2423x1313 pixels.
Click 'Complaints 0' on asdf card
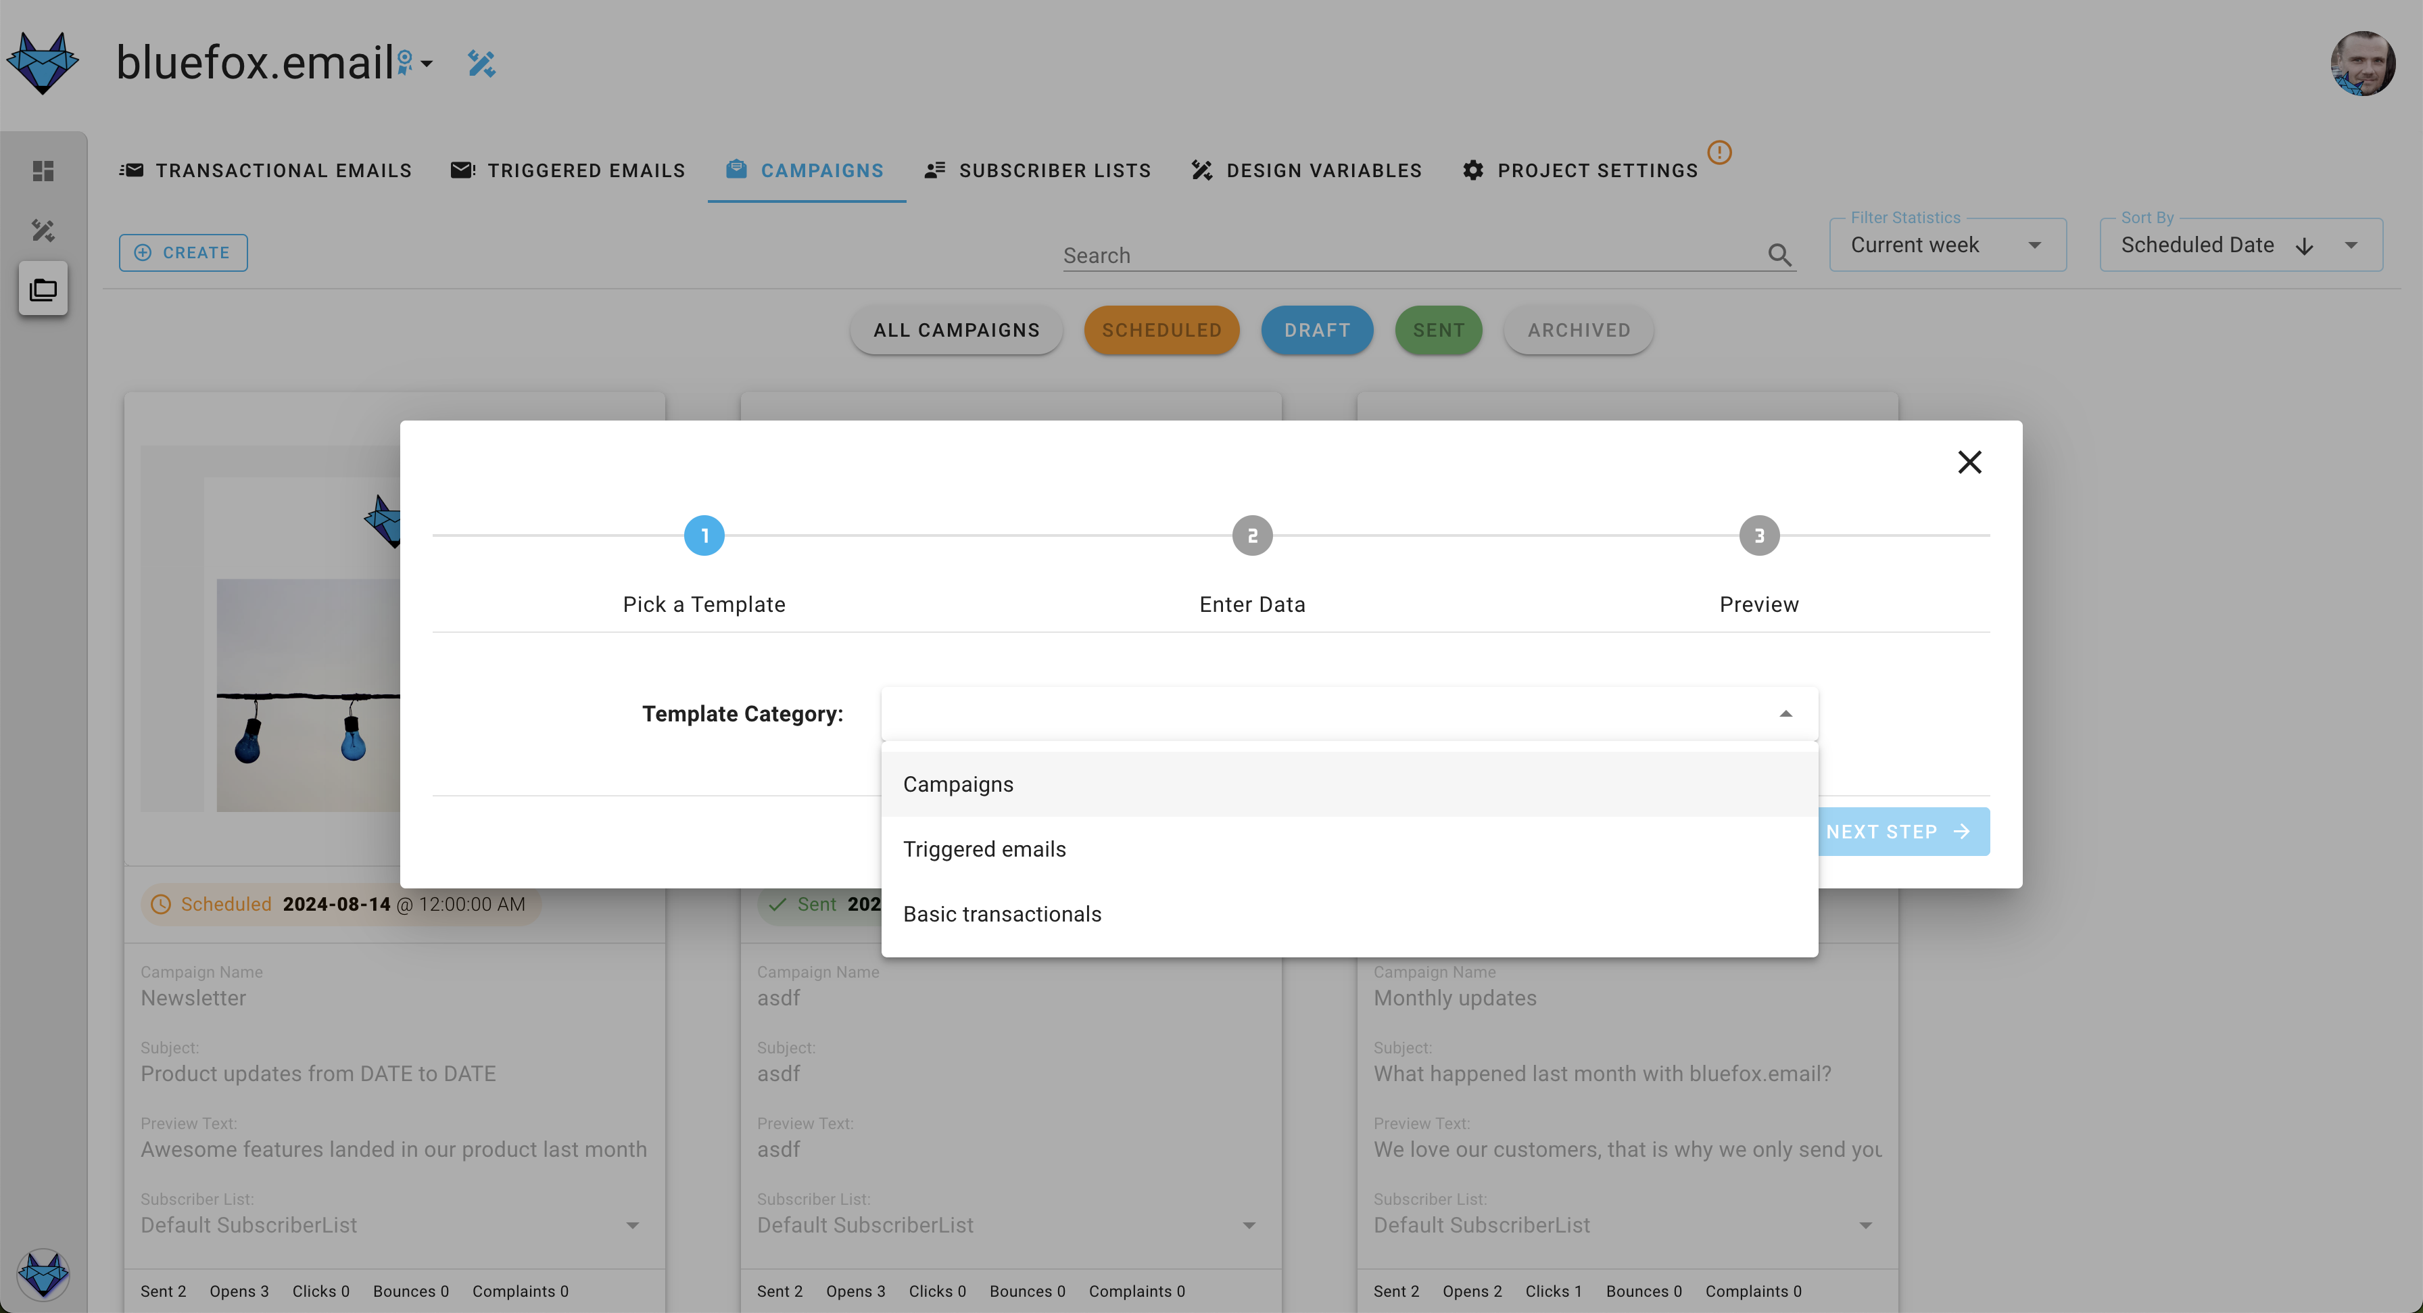click(1136, 1291)
